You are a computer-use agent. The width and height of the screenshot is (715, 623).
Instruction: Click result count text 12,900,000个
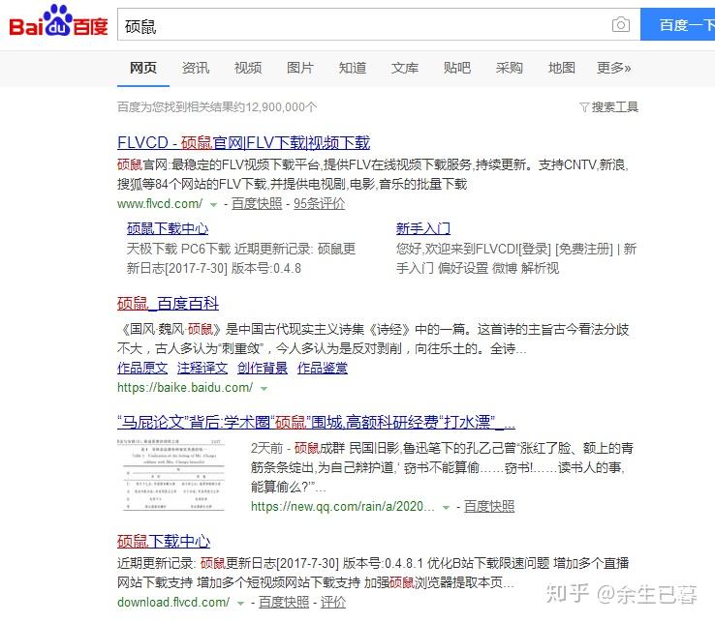[x=281, y=107]
